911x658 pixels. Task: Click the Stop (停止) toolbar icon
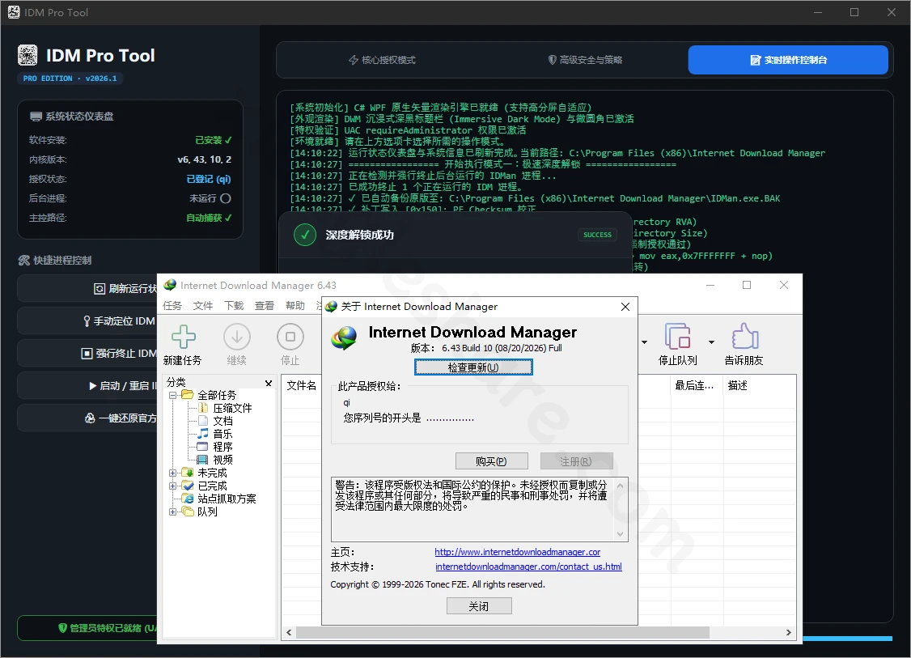(x=290, y=337)
